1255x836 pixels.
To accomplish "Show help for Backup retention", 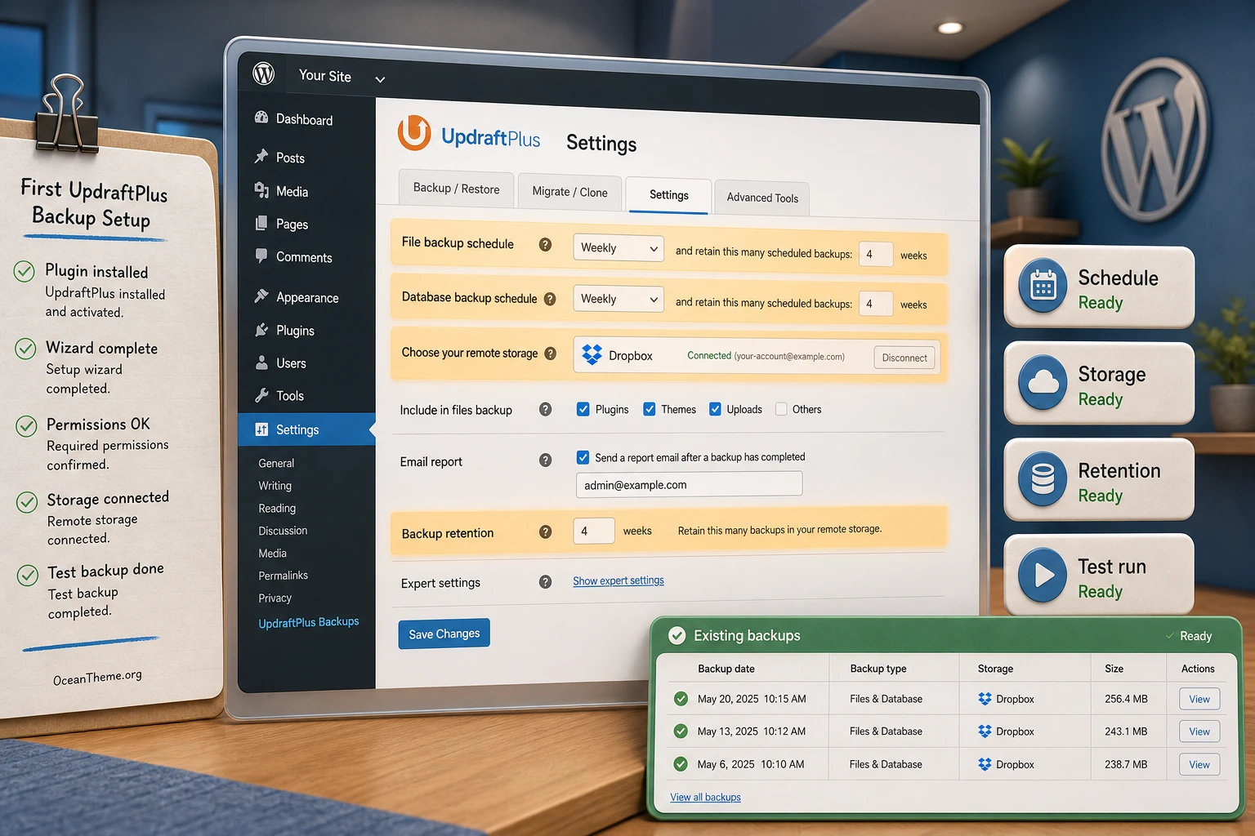I will point(546,532).
